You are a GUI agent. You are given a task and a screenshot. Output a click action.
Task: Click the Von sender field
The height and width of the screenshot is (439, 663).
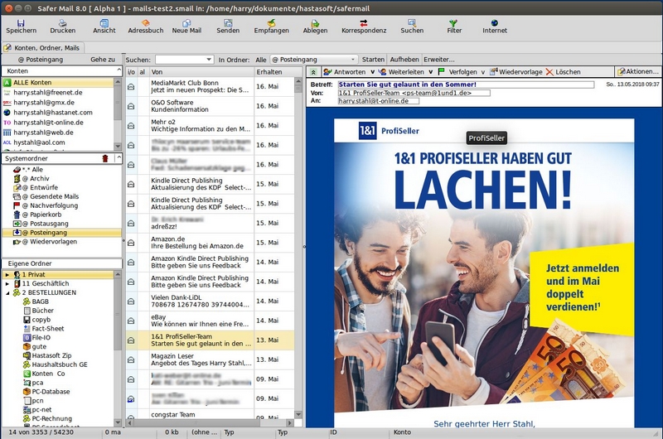pos(414,93)
